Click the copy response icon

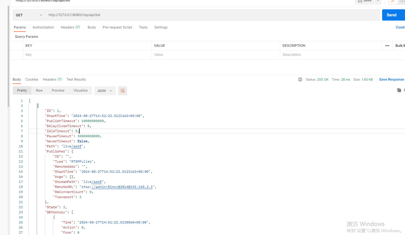tap(399, 90)
